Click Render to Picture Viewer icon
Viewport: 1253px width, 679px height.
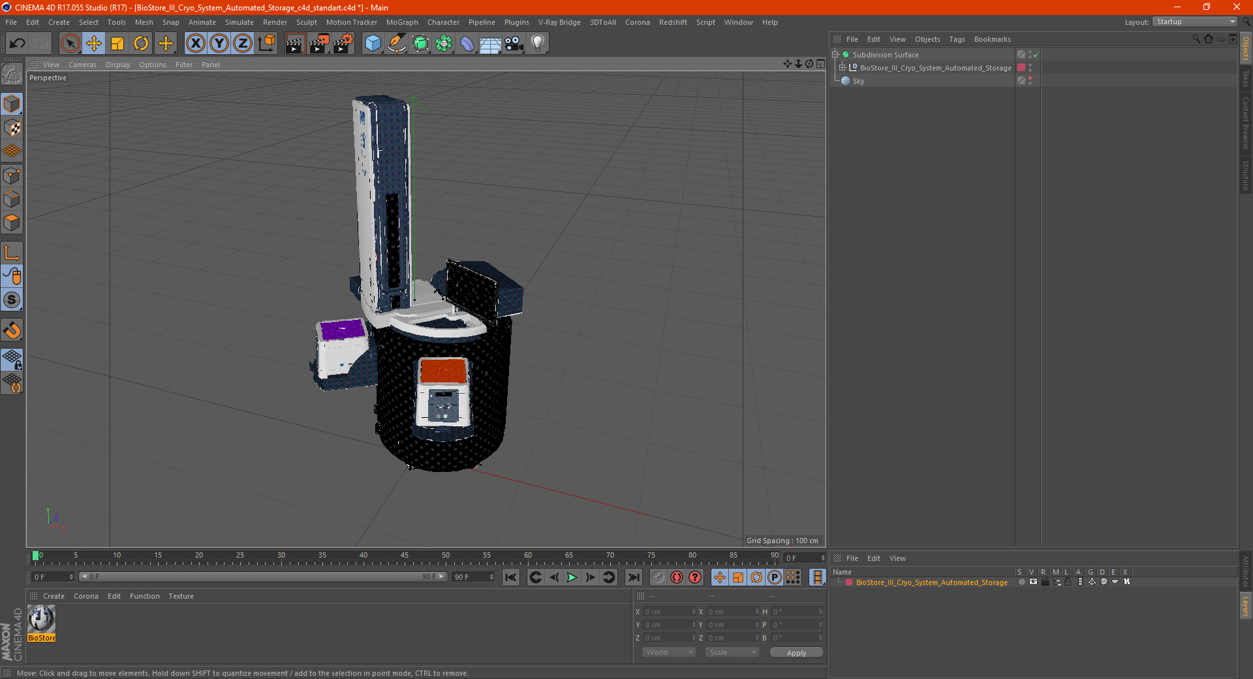[319, 44]
